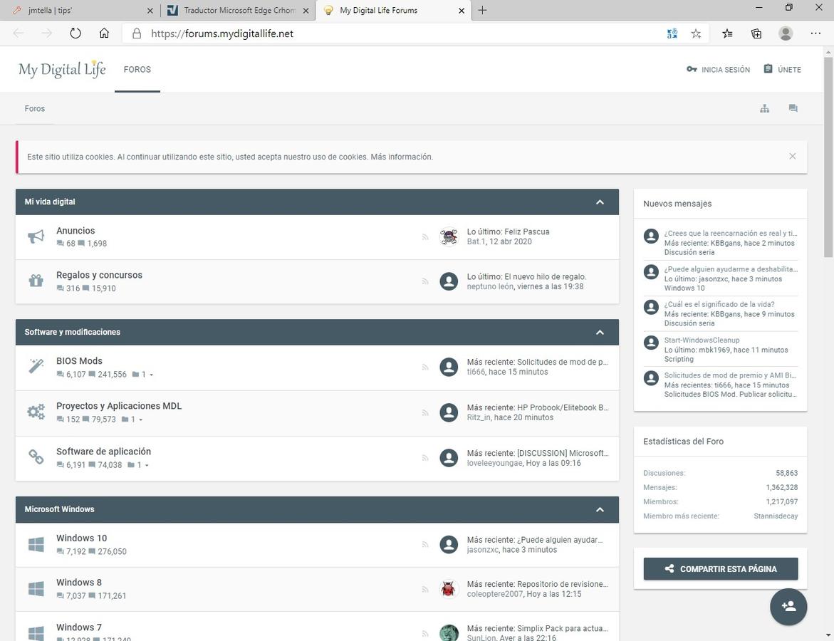Open the Windows 8 forum link
The image size is (834, 641).
tap(79, 583)
